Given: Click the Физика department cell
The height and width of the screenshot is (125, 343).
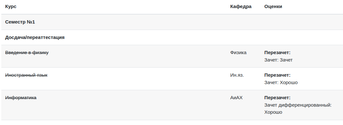Looking at the screenshot, I should (238, 53).
